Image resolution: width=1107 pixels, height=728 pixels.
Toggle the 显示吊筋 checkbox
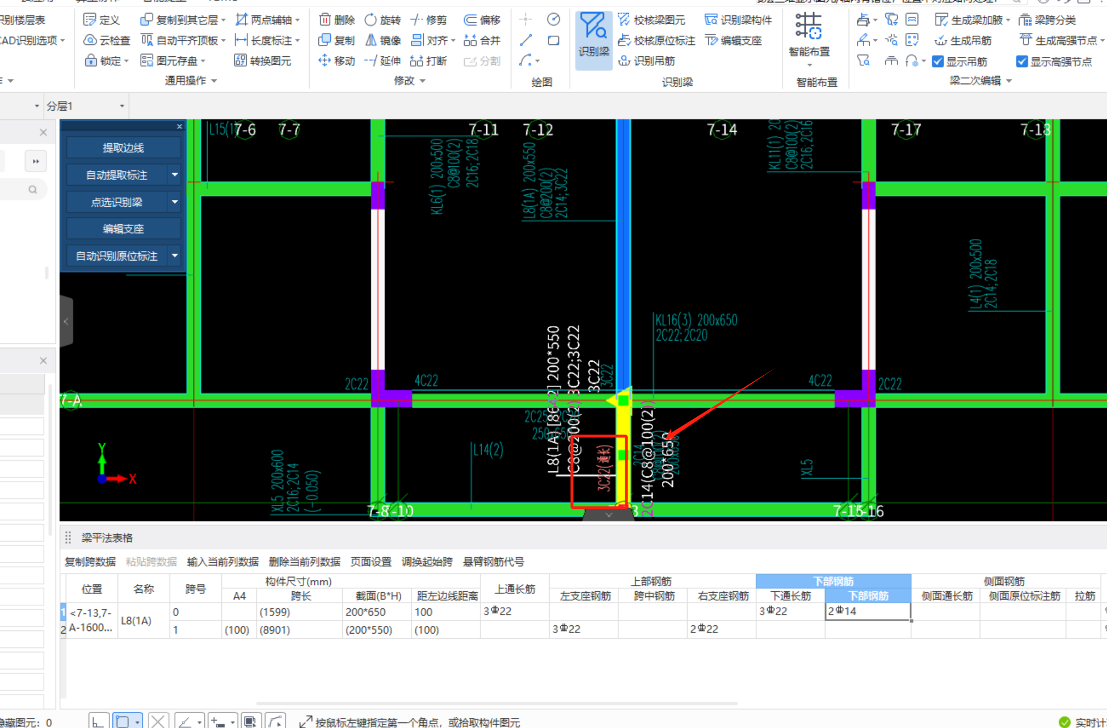click(x=938, y=61)
